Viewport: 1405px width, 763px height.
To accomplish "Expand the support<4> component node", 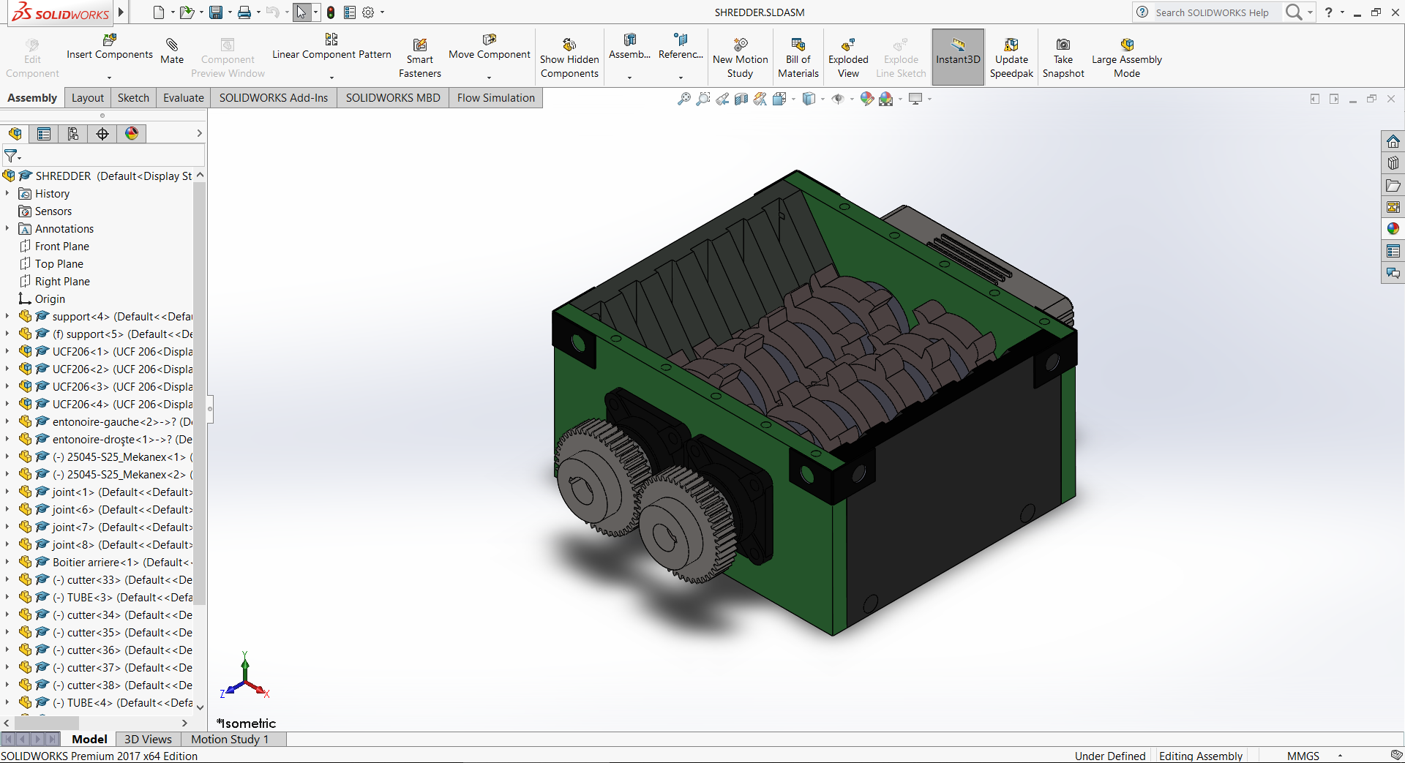I will (7, 316).
